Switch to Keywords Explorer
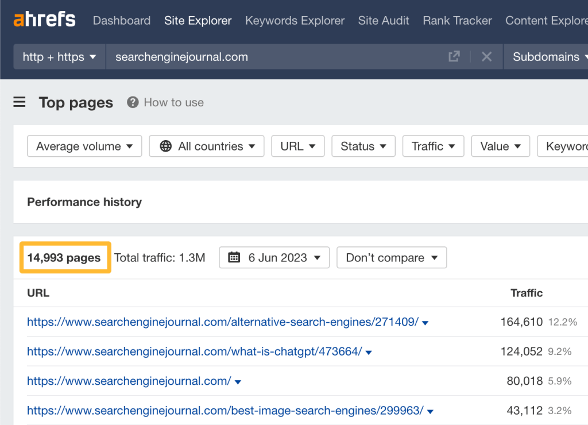588x425 pixels. click(295, 21)
